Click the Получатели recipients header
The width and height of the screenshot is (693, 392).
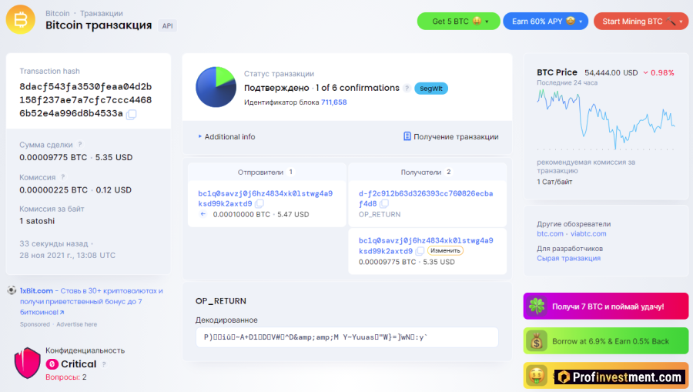(426, 172)
